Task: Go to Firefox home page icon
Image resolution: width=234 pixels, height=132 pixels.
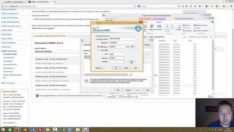Action: tap(195, 6)
